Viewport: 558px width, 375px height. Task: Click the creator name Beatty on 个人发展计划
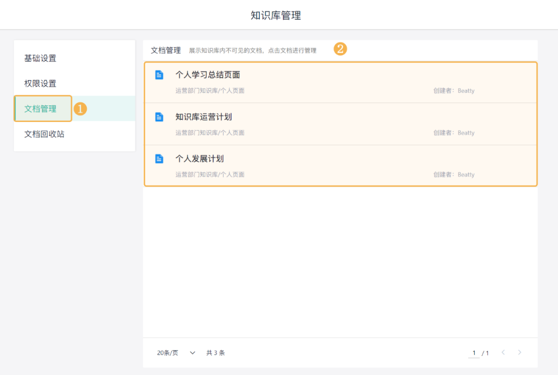tap(466, 174)
